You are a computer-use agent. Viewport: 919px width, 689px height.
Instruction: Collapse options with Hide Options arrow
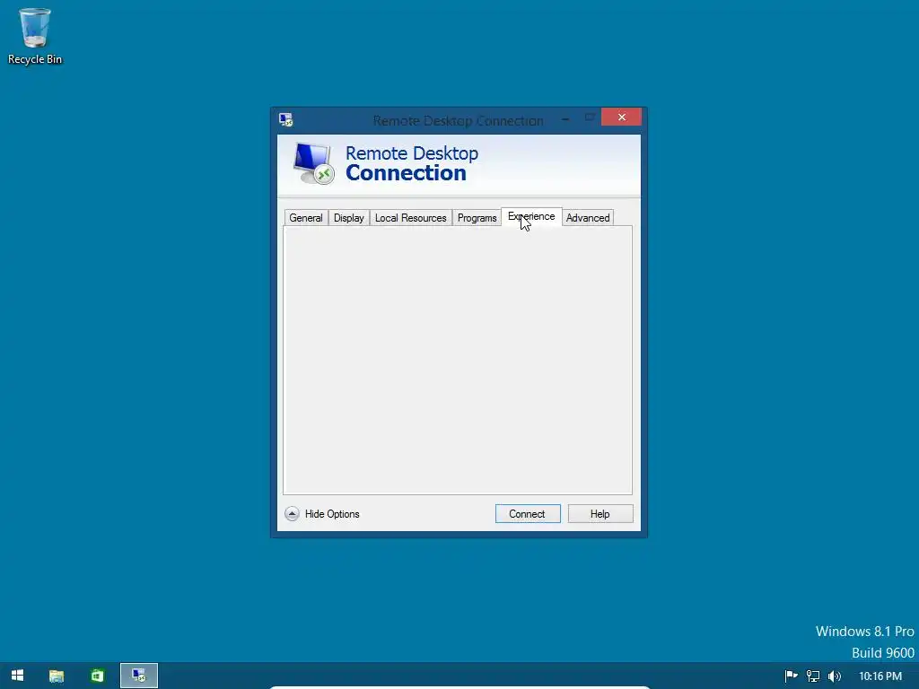pyautogui.click(x=292, y=514)
